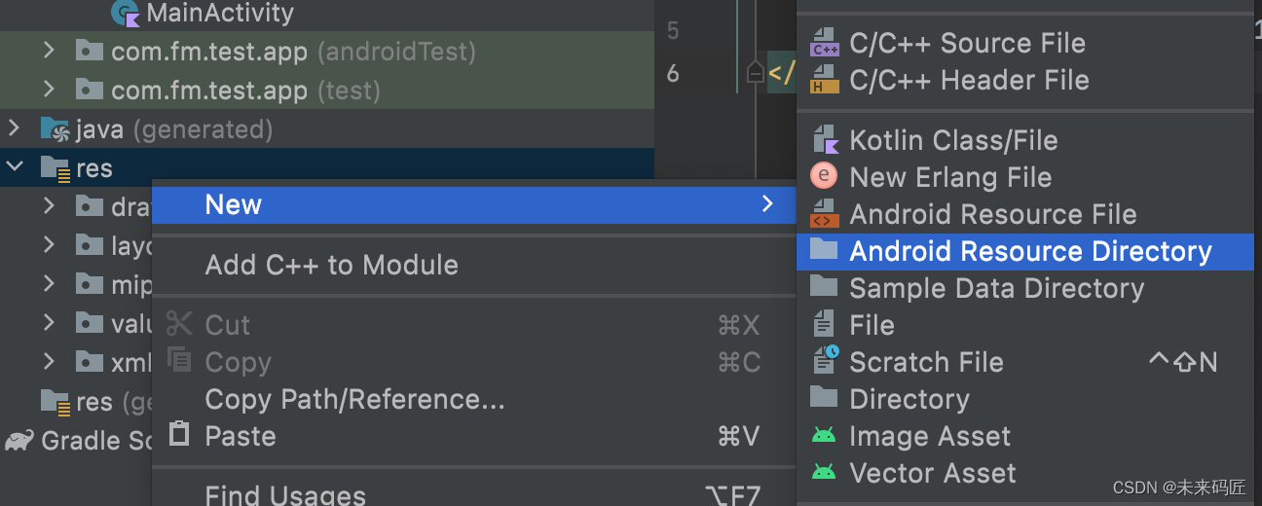Click the Android Resource File icon
Screen dimensions: 1262x506
coord(825,214)
